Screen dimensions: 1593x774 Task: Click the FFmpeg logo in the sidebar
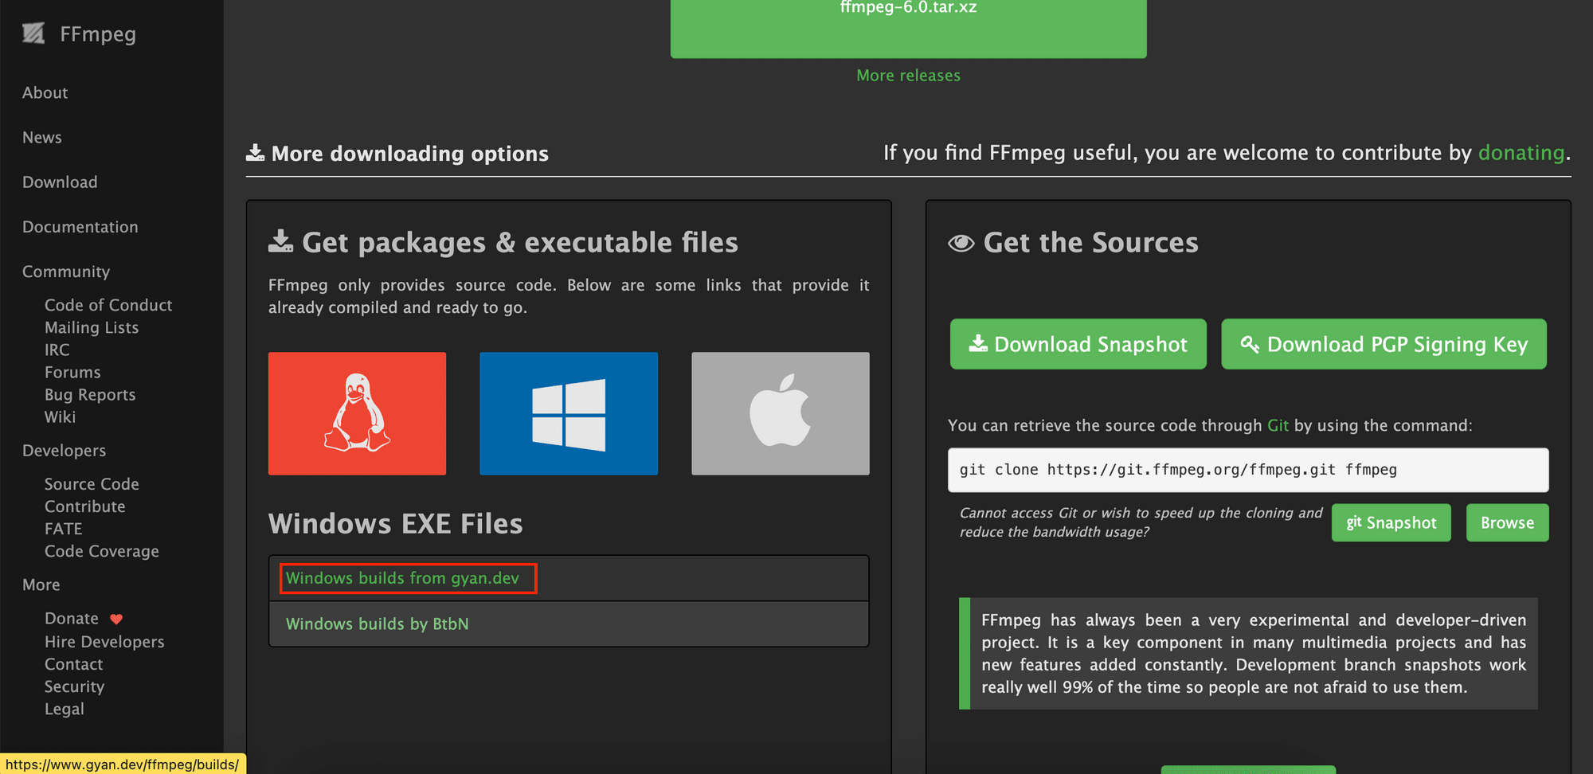coord(33,33)
